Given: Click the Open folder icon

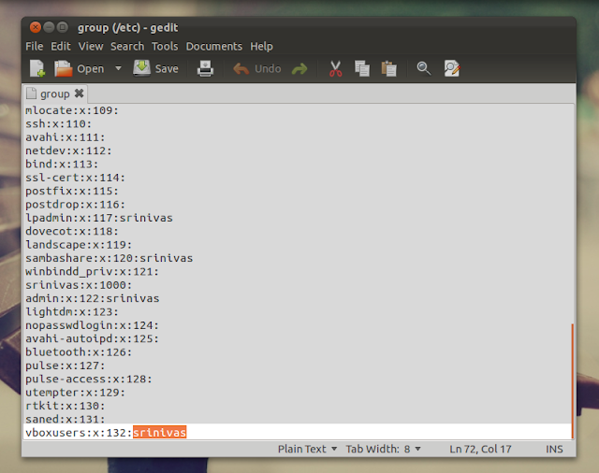Looking at the screenshot, I should point(63,68).
